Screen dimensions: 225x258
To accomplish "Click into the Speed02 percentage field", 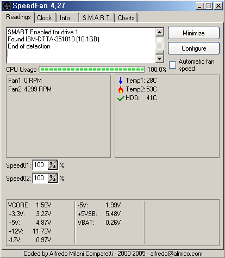I will (40, 178).
